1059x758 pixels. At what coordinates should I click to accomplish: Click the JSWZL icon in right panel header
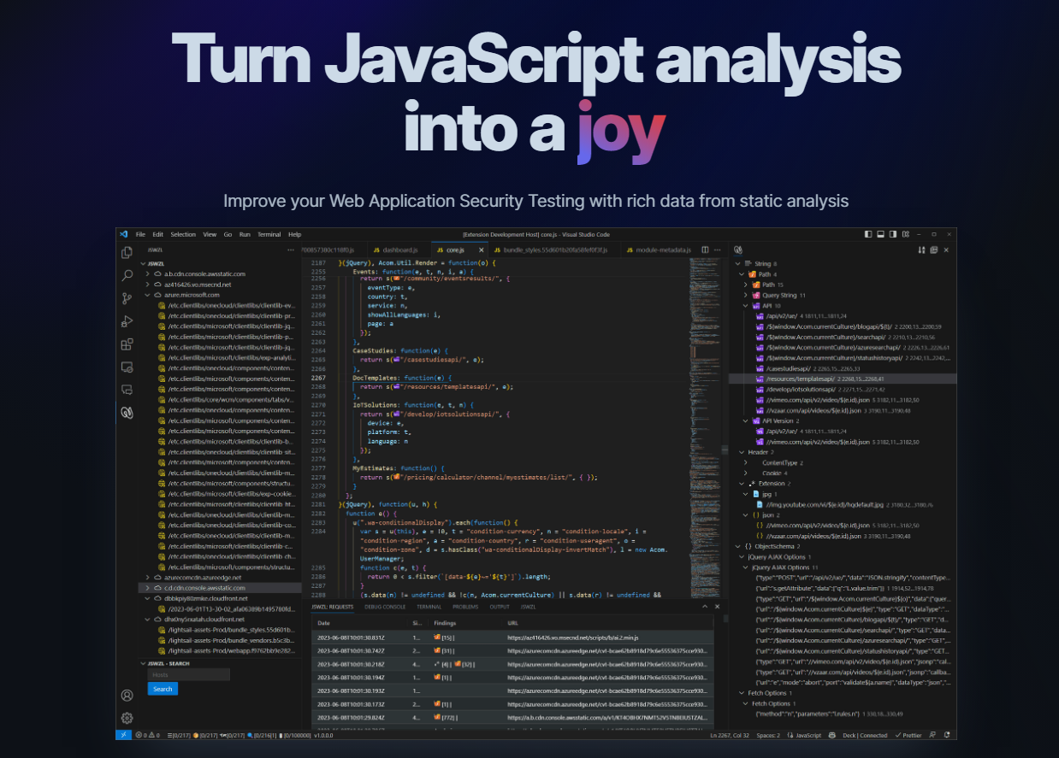point(738,250)
